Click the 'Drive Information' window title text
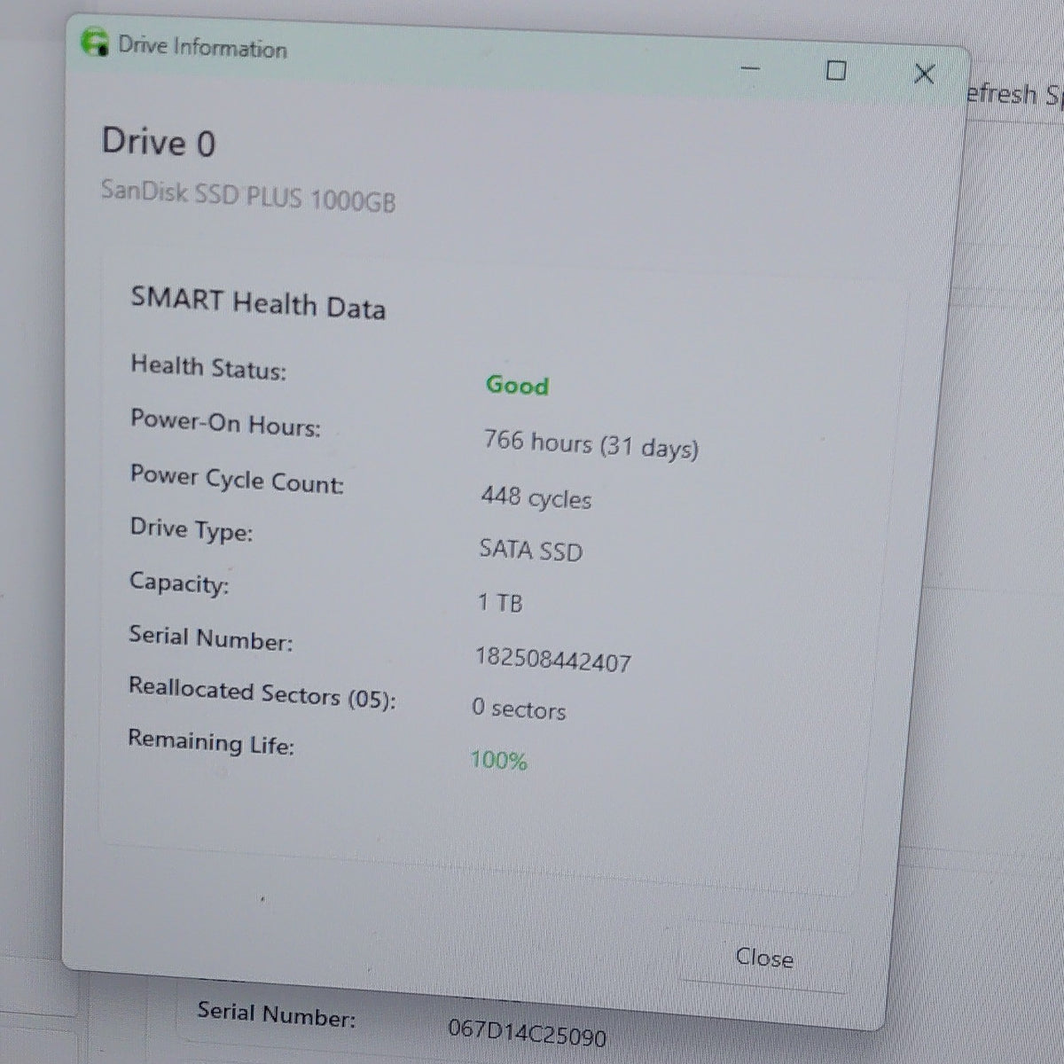 point(202,46)
